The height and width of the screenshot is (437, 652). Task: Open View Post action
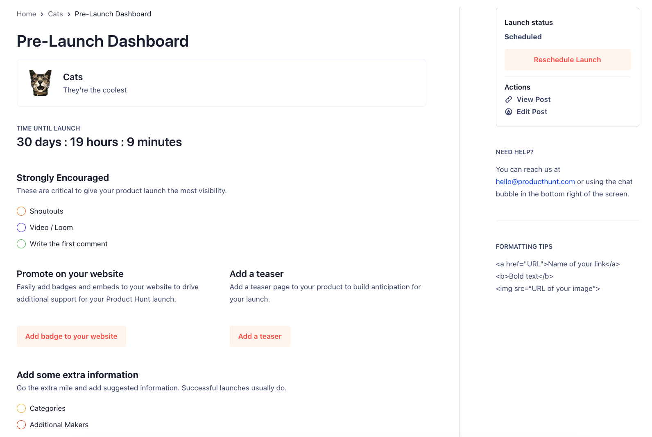pyautogui.click(x=534, y=99)
